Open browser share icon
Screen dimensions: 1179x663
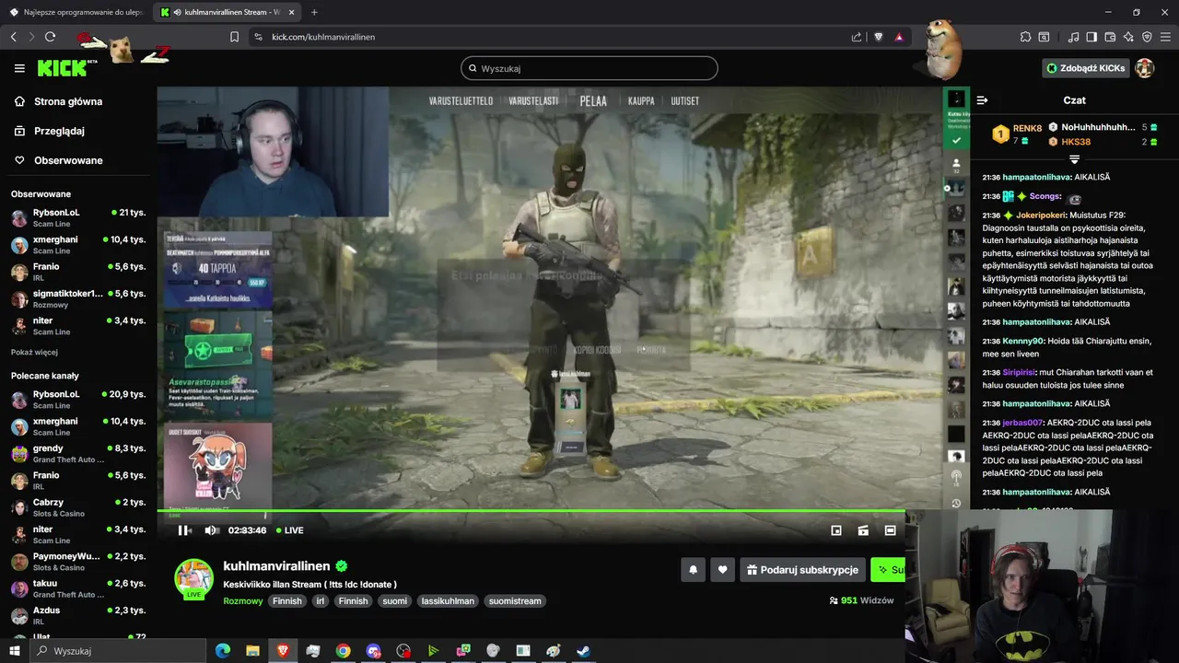coord(857,37)
